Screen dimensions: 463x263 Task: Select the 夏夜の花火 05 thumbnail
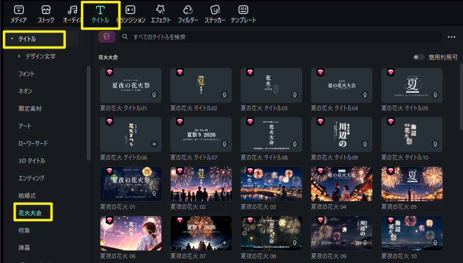(x=412, y=184)
